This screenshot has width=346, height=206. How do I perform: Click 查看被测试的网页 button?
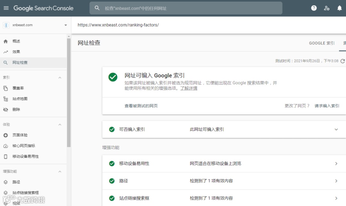(141, 106)
